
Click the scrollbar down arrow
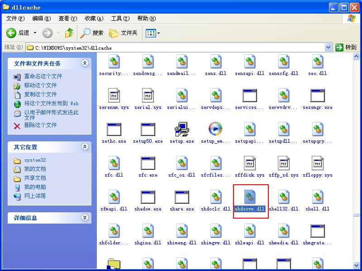(356, 265)
